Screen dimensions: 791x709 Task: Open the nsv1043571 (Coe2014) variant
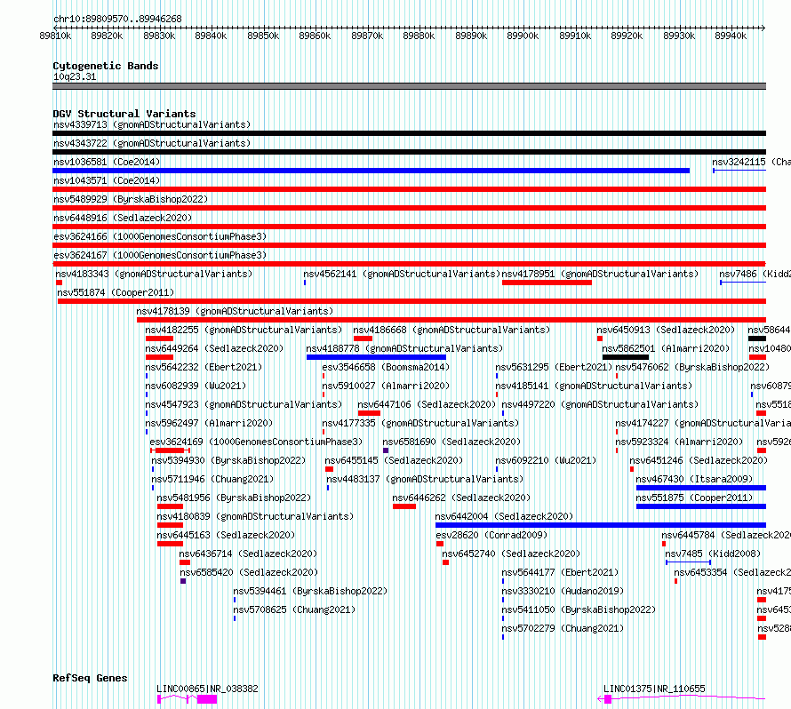click(107, 180)
